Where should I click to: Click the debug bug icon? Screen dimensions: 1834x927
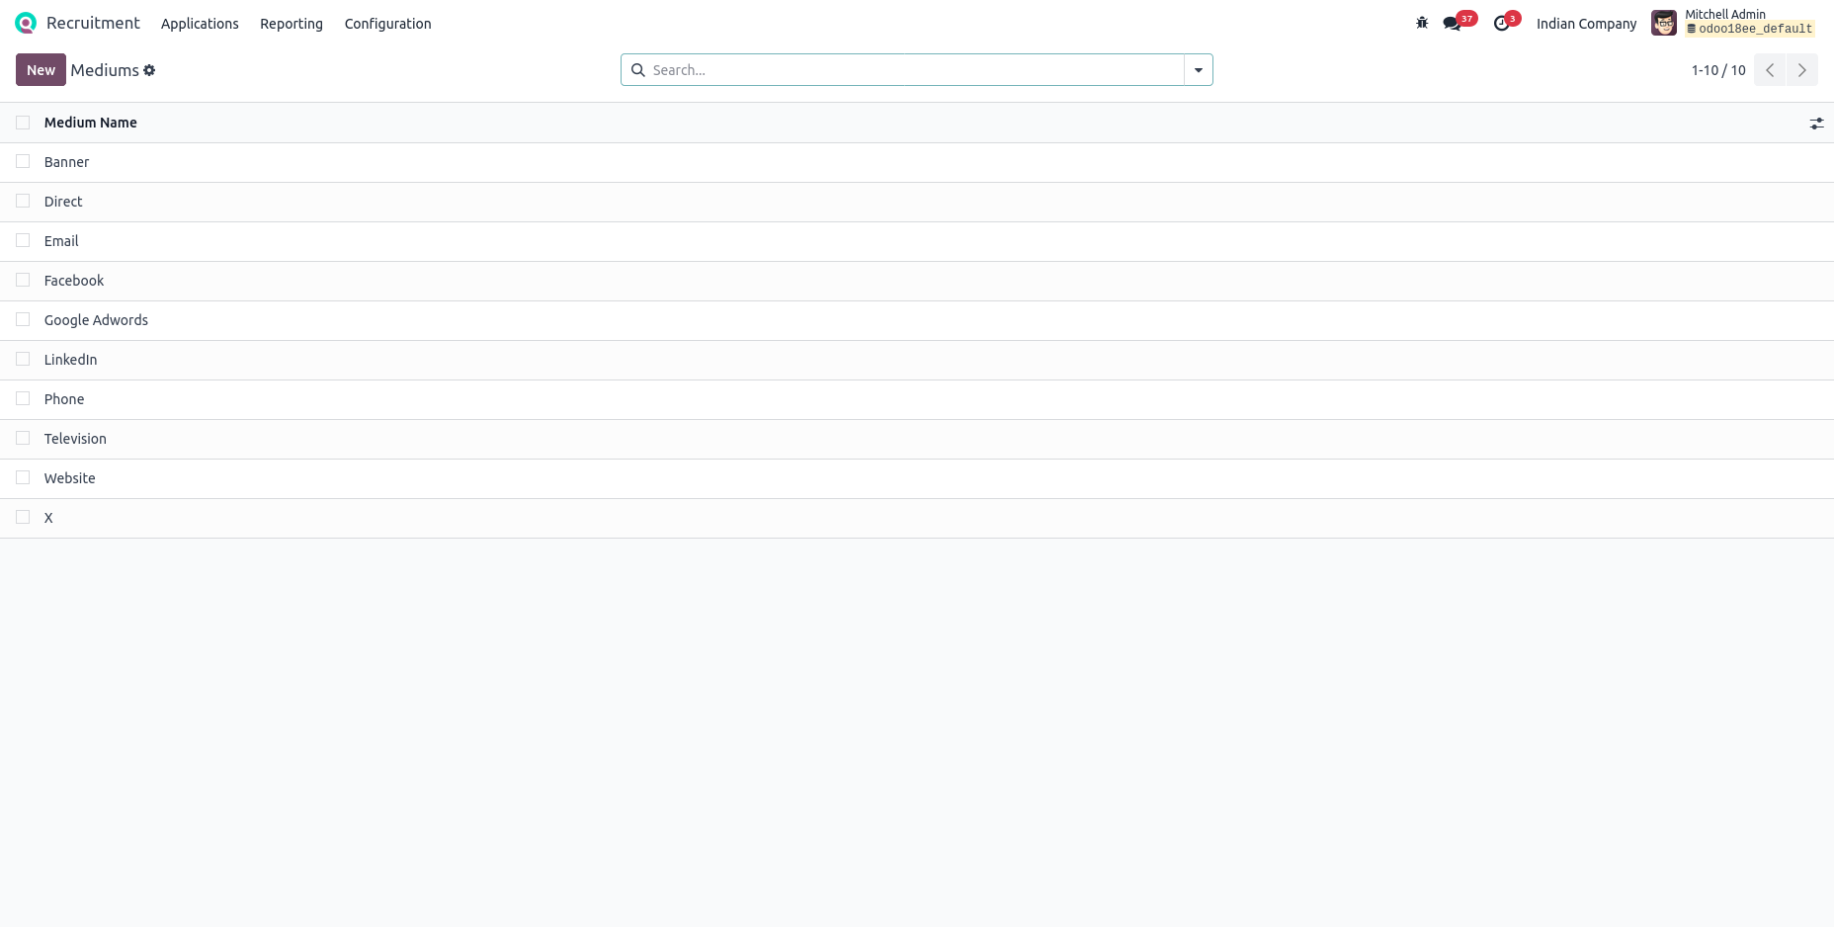(1422, 23)
